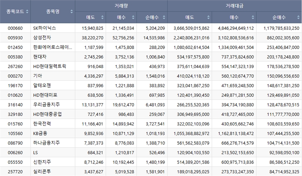Select stock name HD현대미포
Viewport: 302px width, 176px height.
point(45,95)
